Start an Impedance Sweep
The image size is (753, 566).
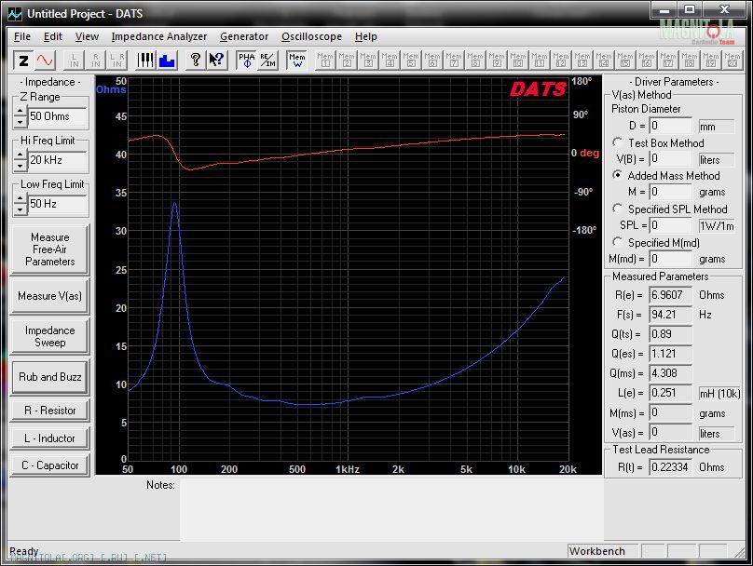coord(50,336)
